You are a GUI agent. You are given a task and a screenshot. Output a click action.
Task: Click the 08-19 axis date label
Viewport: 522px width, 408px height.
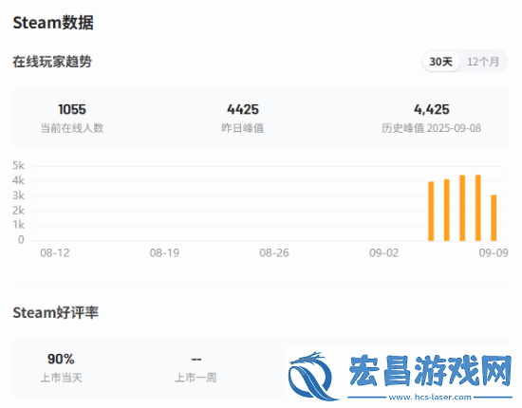coord(164,253)
